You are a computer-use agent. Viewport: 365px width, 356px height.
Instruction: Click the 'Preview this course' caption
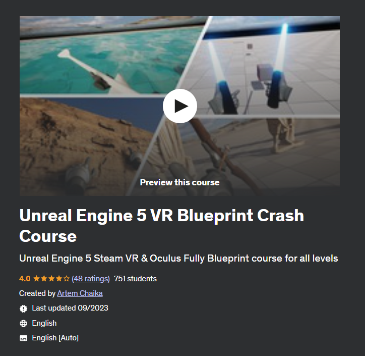pyautogui.click(x=179, y=182)
